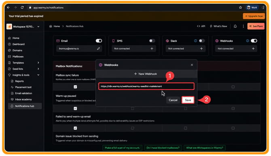Click the notification bell icon
The image size is (271, 156).
[235, 26]
